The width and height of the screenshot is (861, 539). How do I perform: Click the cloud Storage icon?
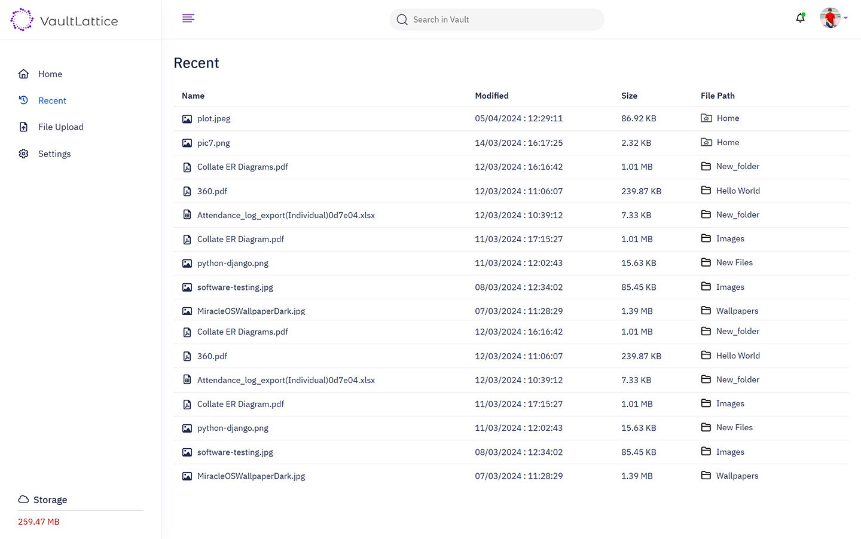point(23,500)
